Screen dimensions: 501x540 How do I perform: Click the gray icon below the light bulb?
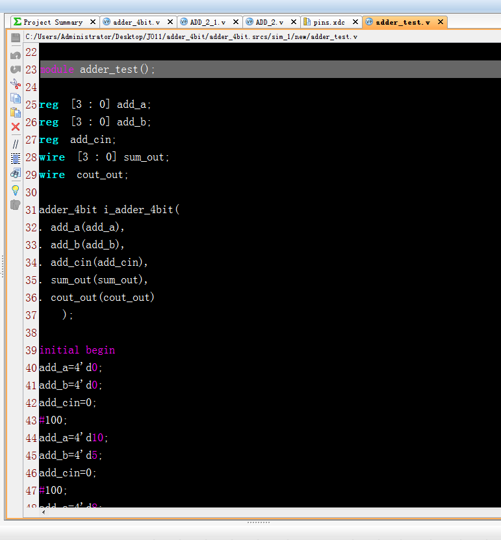[16, 205]
